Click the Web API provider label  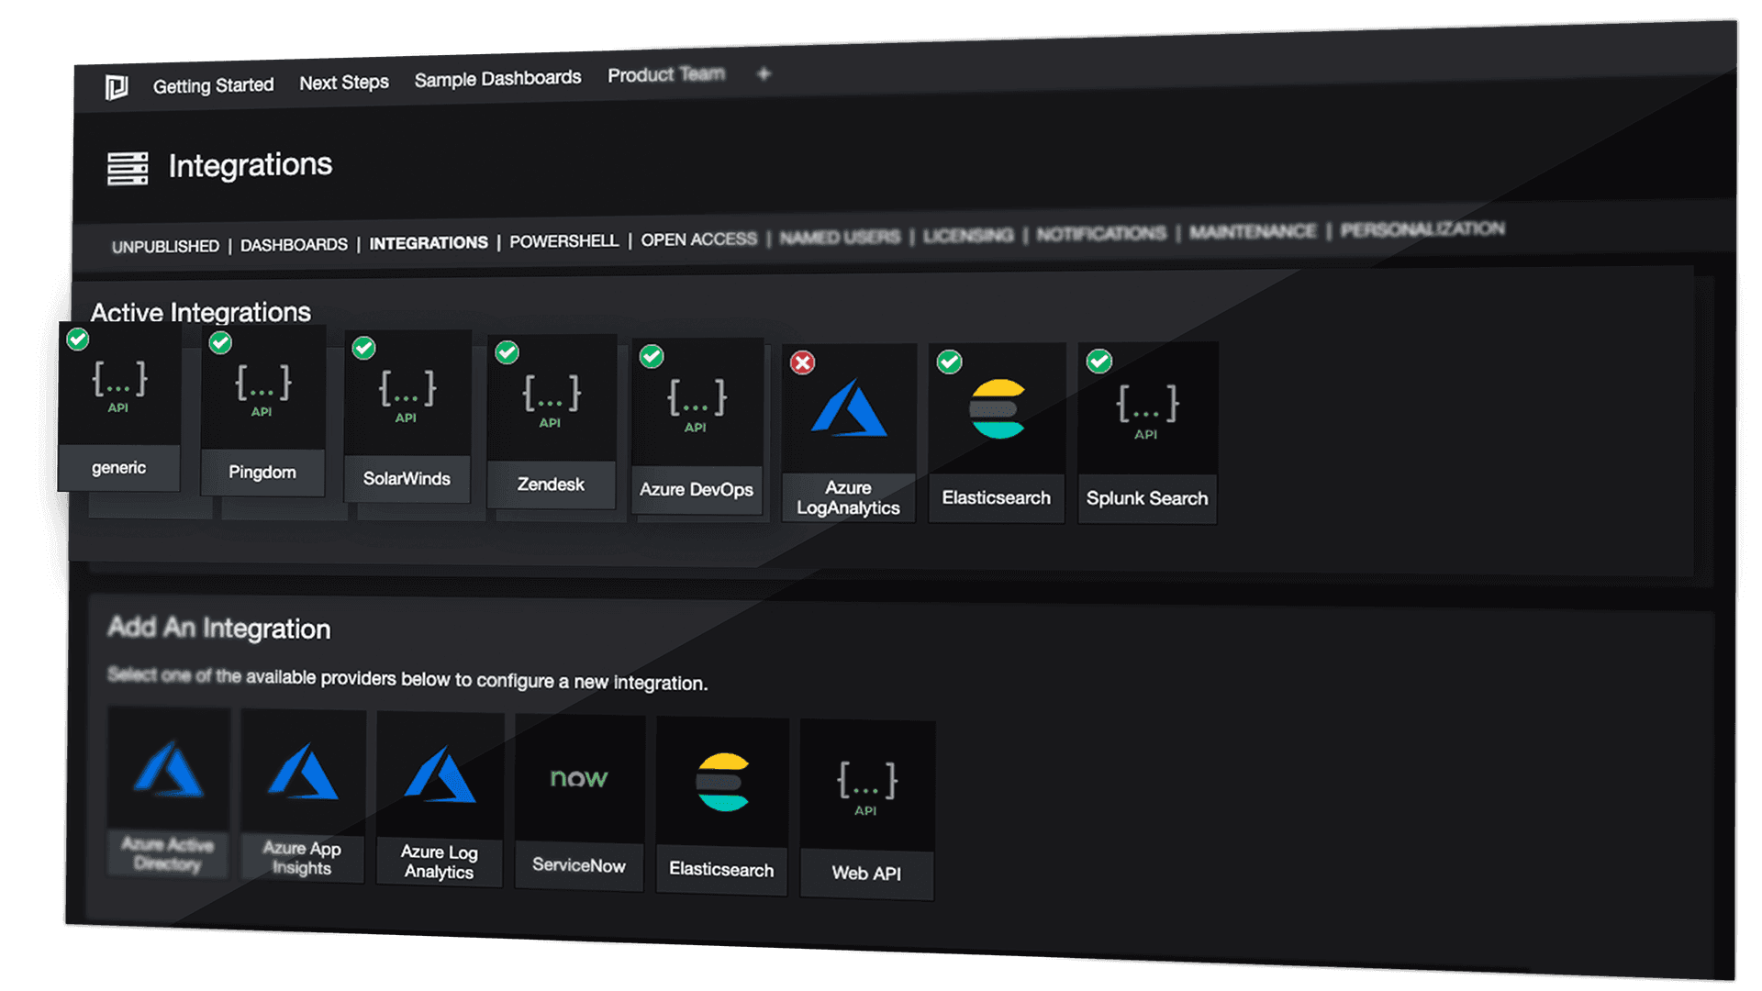click(x=866, y=874)
